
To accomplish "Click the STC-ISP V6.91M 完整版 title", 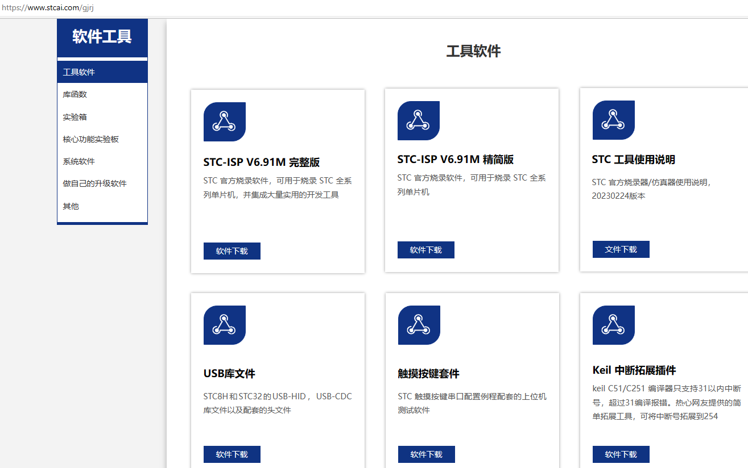I will click(x=262, y=162).
